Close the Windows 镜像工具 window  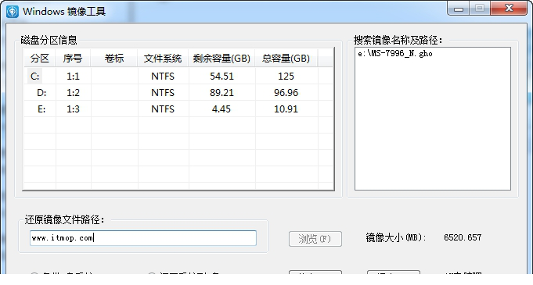[x=509, y=9]
